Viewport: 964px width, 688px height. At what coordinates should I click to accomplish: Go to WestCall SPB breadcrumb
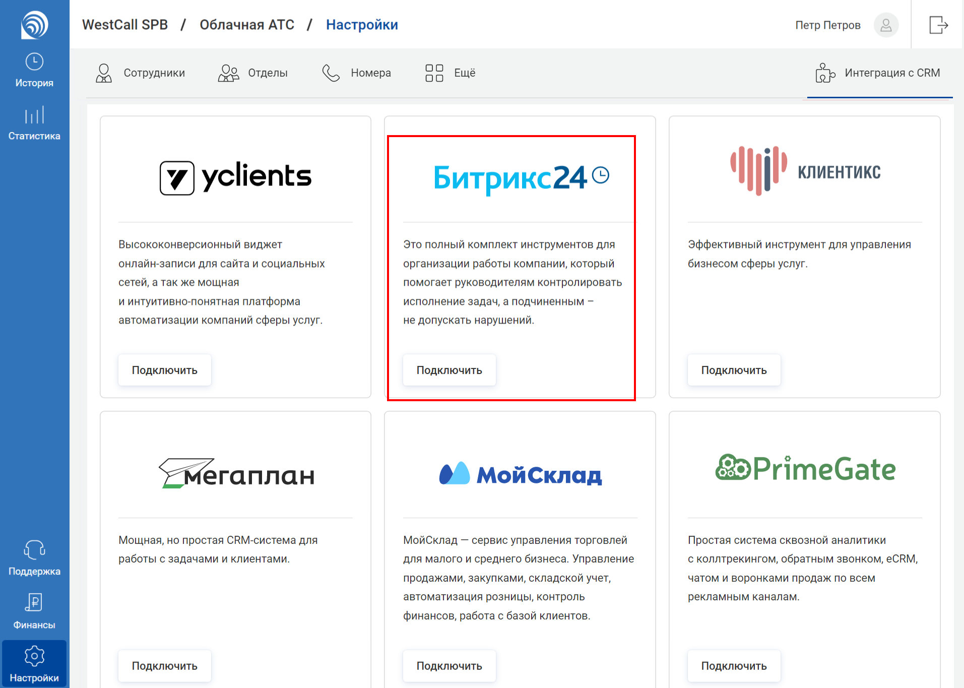pos(125,25)
